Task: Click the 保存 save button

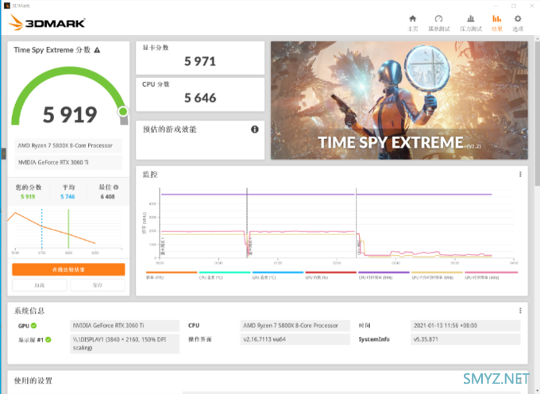Action: point(98,285)
